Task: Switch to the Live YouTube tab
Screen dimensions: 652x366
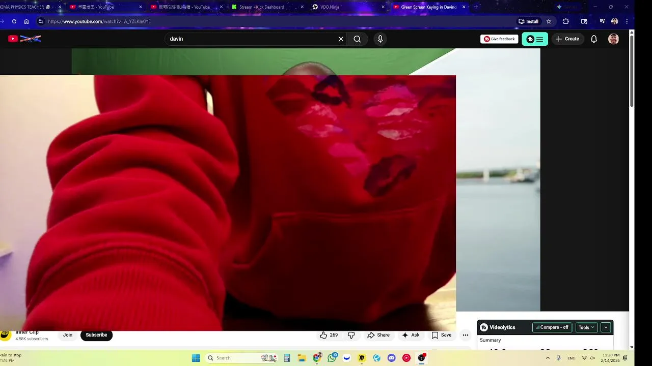Action: tap(186, 7)
